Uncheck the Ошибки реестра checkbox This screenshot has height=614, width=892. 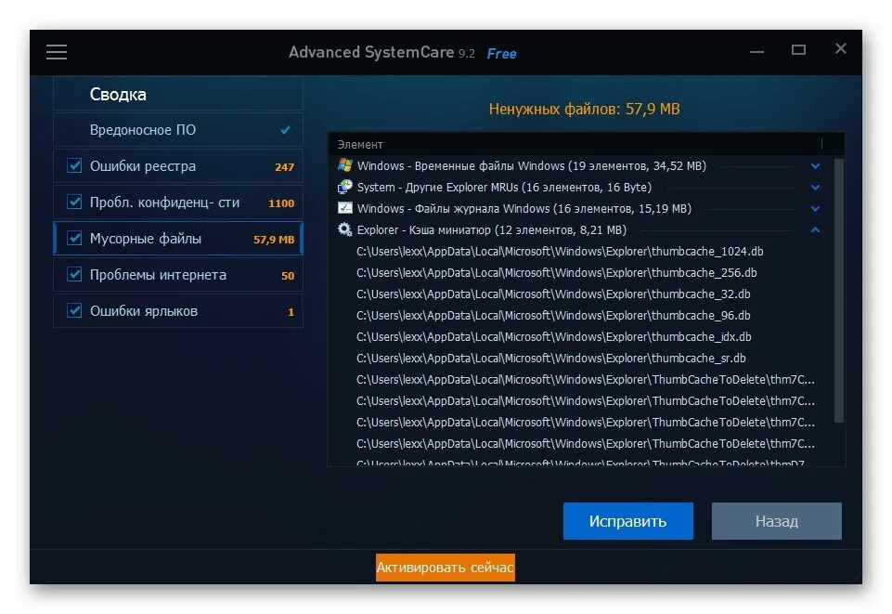(x=74, y=165)
